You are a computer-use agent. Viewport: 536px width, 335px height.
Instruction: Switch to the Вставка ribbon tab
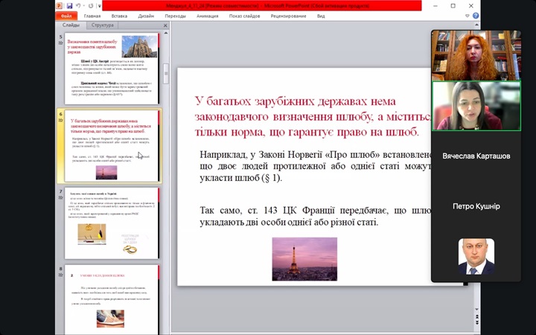click(x=119, y=15)
